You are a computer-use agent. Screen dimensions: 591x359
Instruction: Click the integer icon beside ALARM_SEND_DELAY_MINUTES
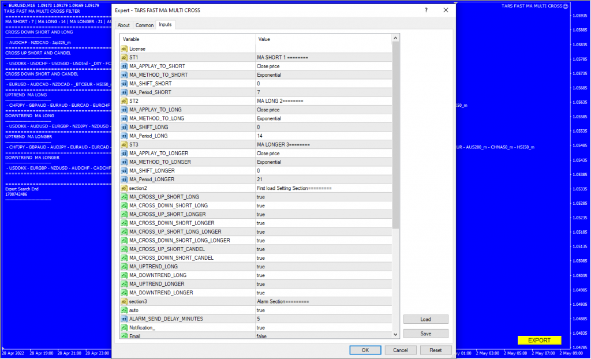(124, 319)
